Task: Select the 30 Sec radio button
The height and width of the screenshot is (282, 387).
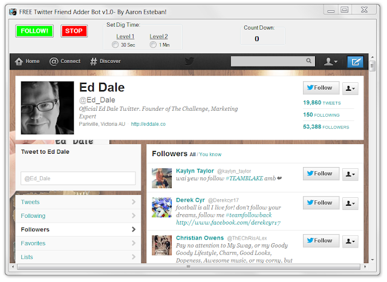Action: click(115, 45)
